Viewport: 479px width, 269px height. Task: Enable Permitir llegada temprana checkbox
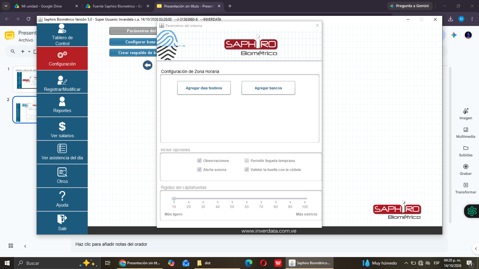(x=247, y=161)
